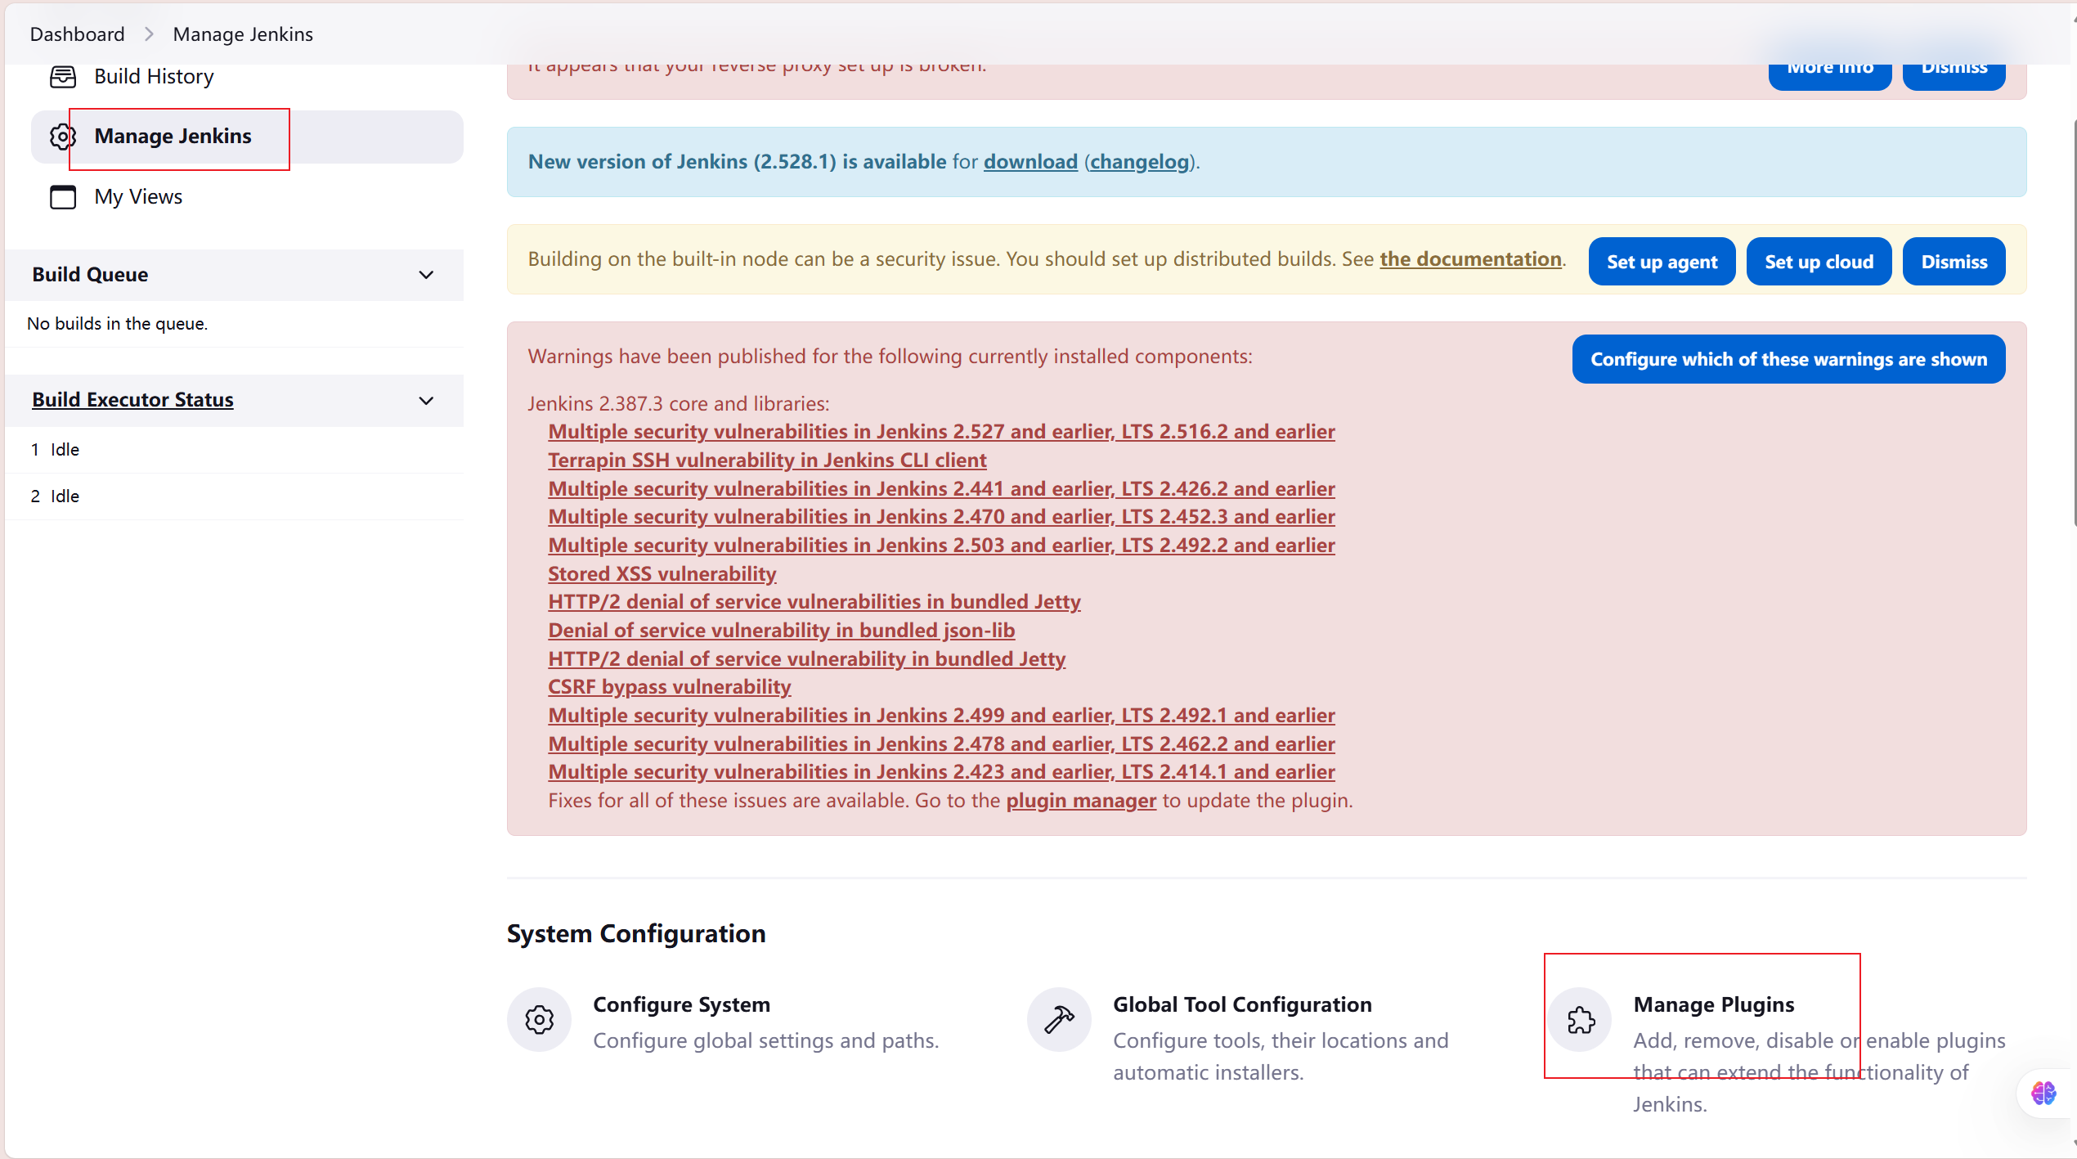Click the Manage Jenkins gear icon
The height and width of the screenshot is (1159, 2077).
tap(62, 137)
